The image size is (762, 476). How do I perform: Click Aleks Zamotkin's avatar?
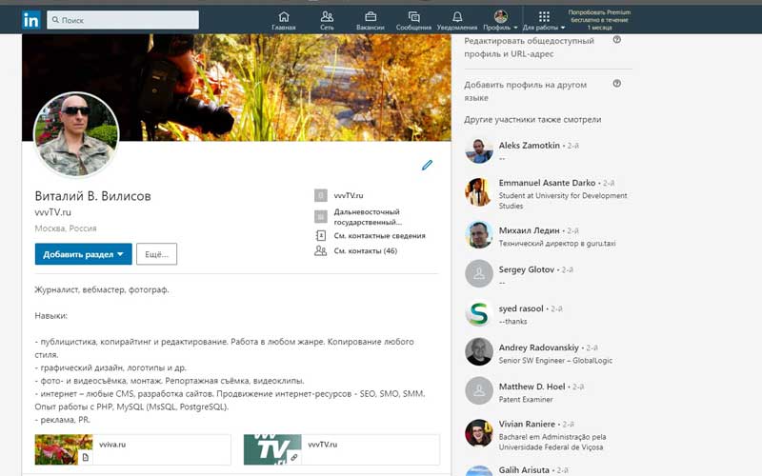479,150
